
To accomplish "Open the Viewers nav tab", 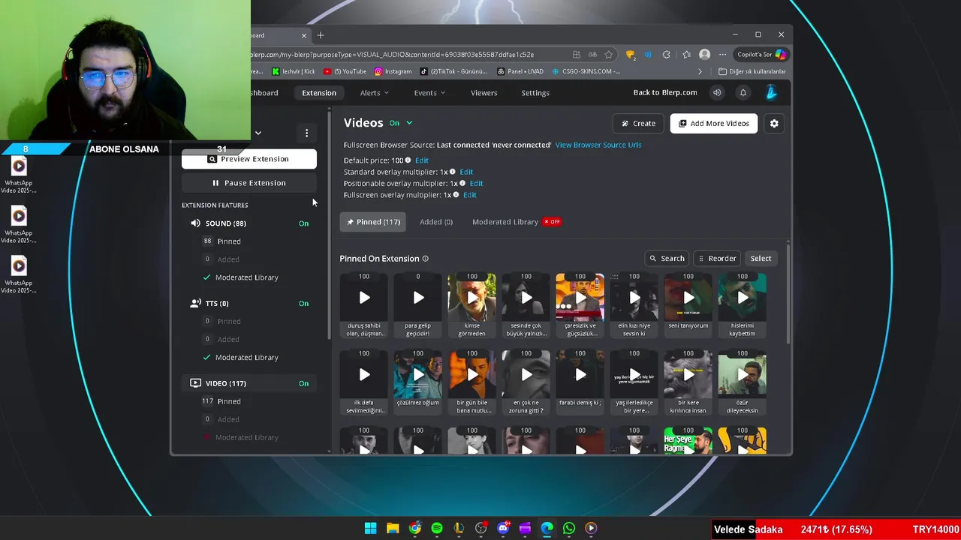I will pos(484,93).
